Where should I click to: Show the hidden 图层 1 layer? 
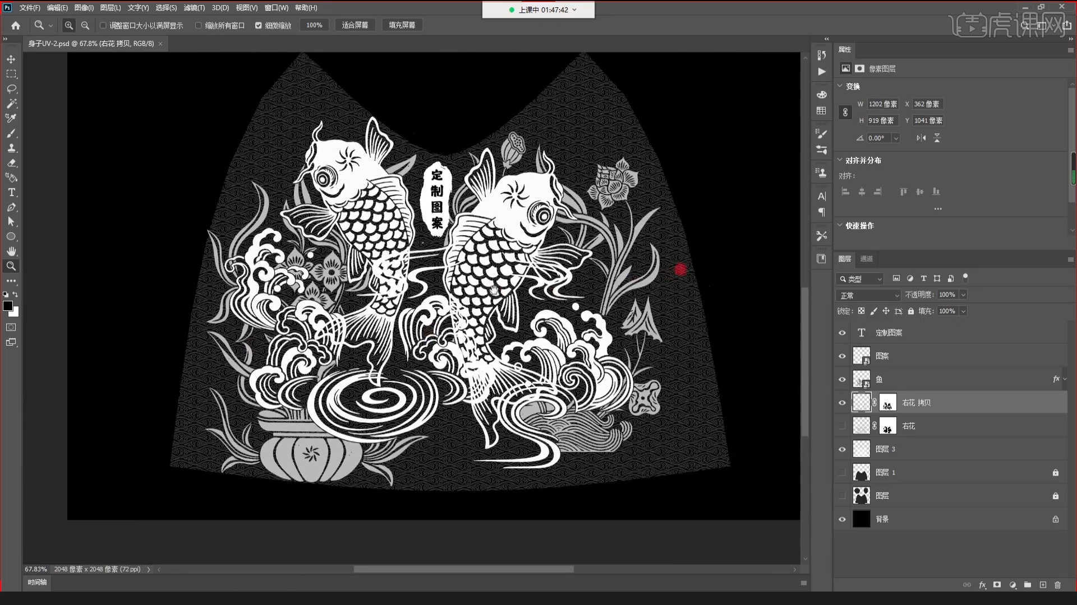point(842,473)
